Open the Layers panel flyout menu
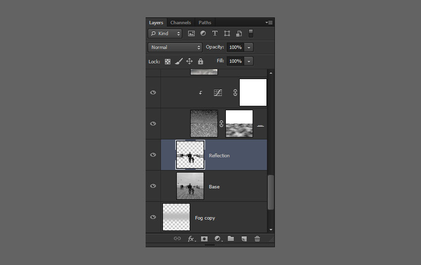This screenshot has height=265, width=421. (x=269, y=23)
